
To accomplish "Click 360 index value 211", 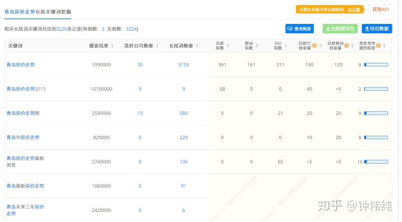I will [x=280, y=65].
